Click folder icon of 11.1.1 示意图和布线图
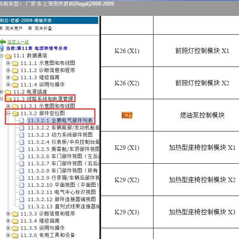239x239 pixels. (15, 63)
